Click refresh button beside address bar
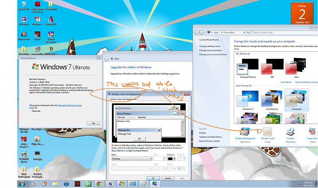This screenshot has height=188, width=318. point(248,33)
